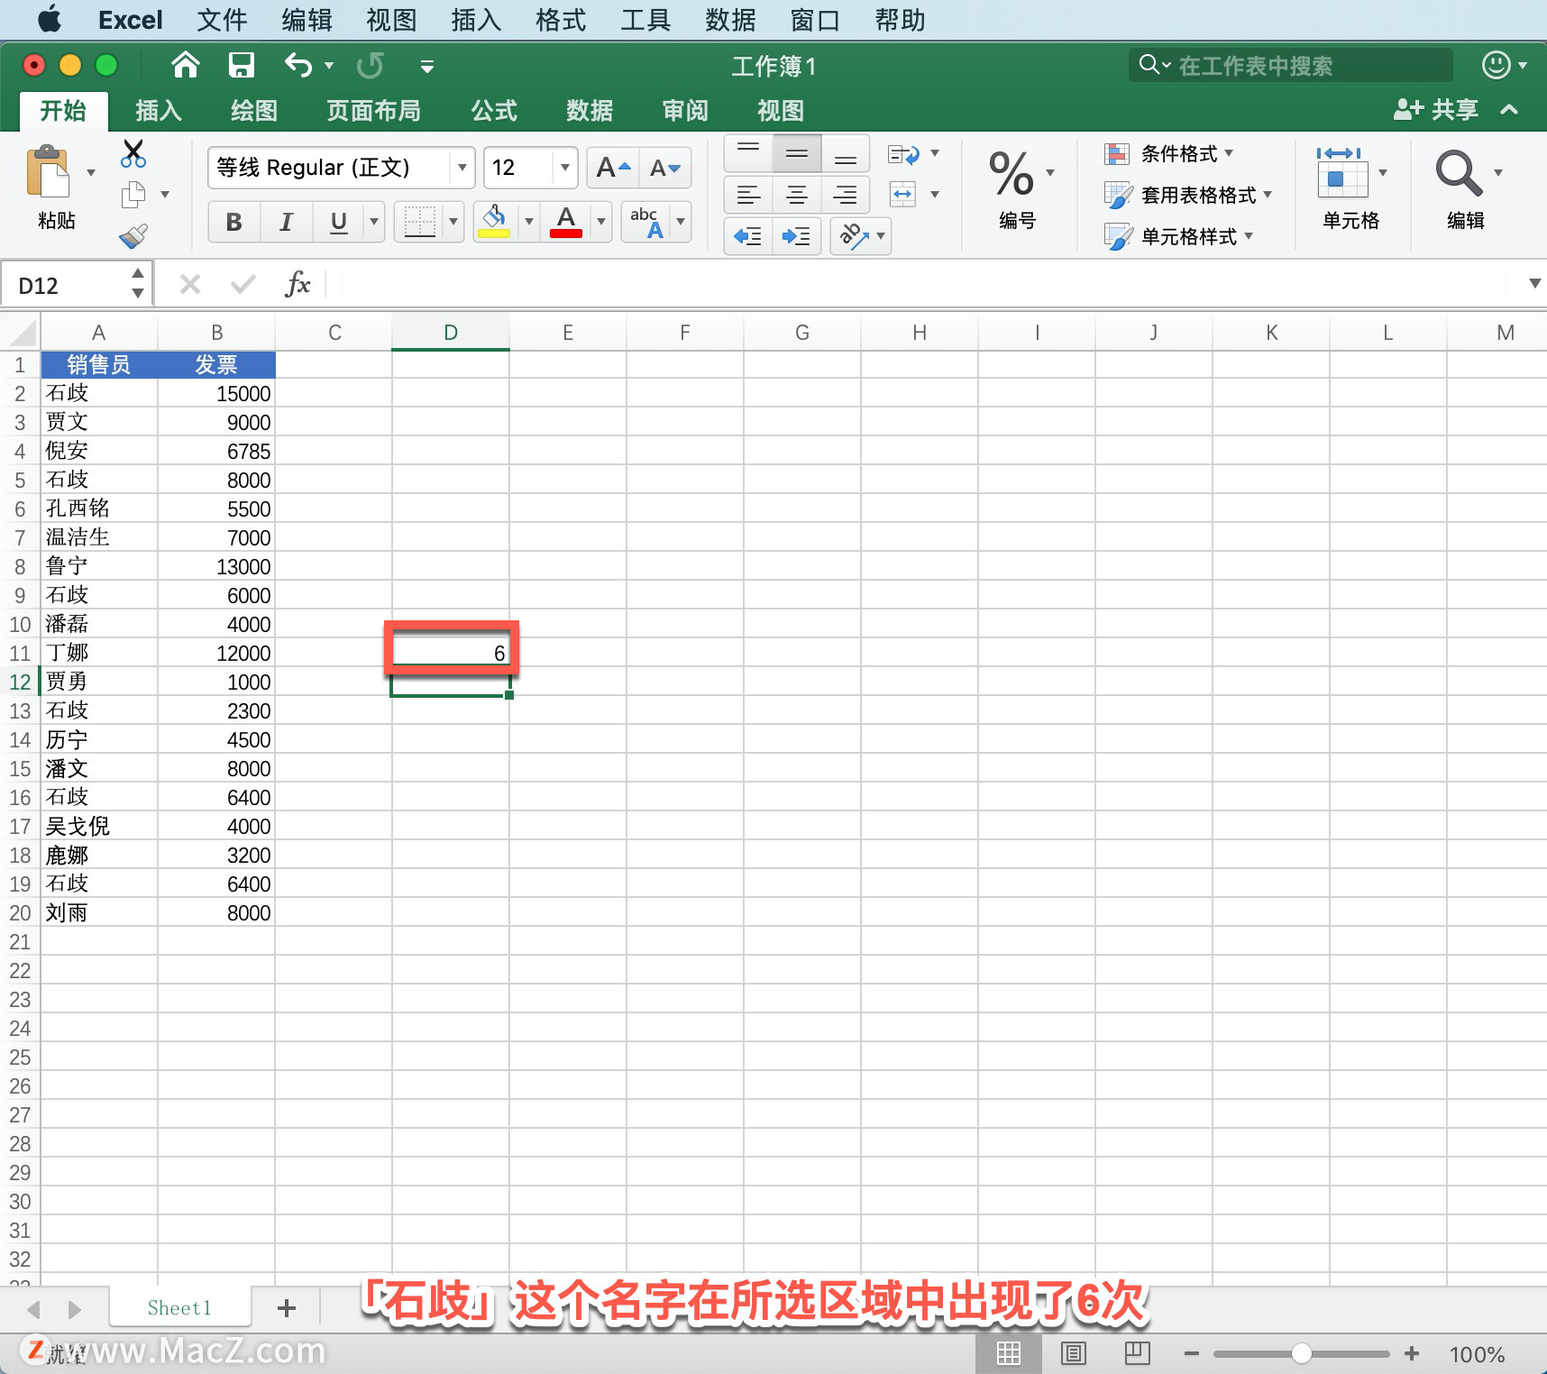The image size is (1547, 1374).
Task: Click the fx insert function icon
Action: (297, 285)
